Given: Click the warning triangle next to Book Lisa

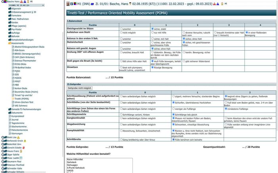Looking at the screenshot, I should click(x=18, y=137).
